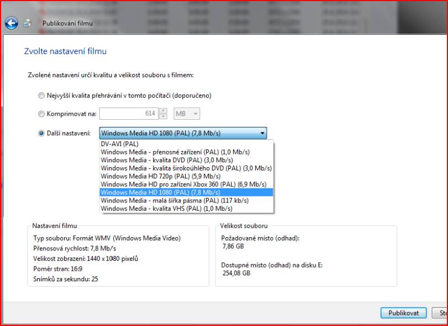Choose Windows Media HD 720p (PAL)
The width and height of the screenshot is (448, 326).
186,177
